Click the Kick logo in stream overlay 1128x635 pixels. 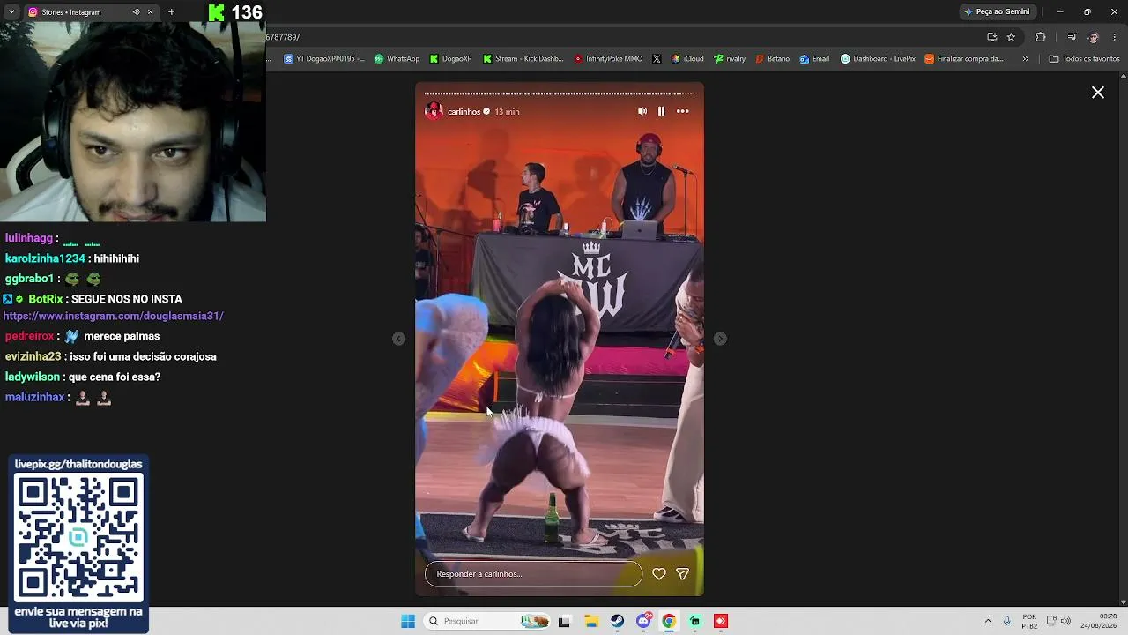coord(217,12)
